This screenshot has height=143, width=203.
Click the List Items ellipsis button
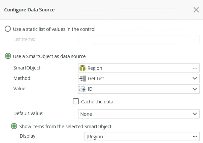(x=195, y=40)
